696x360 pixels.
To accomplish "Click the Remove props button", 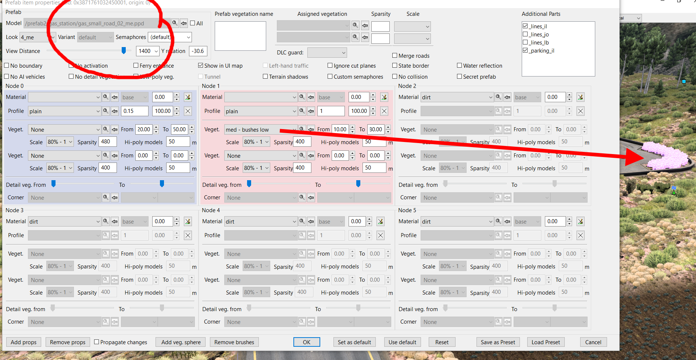I will click(68, 342).
